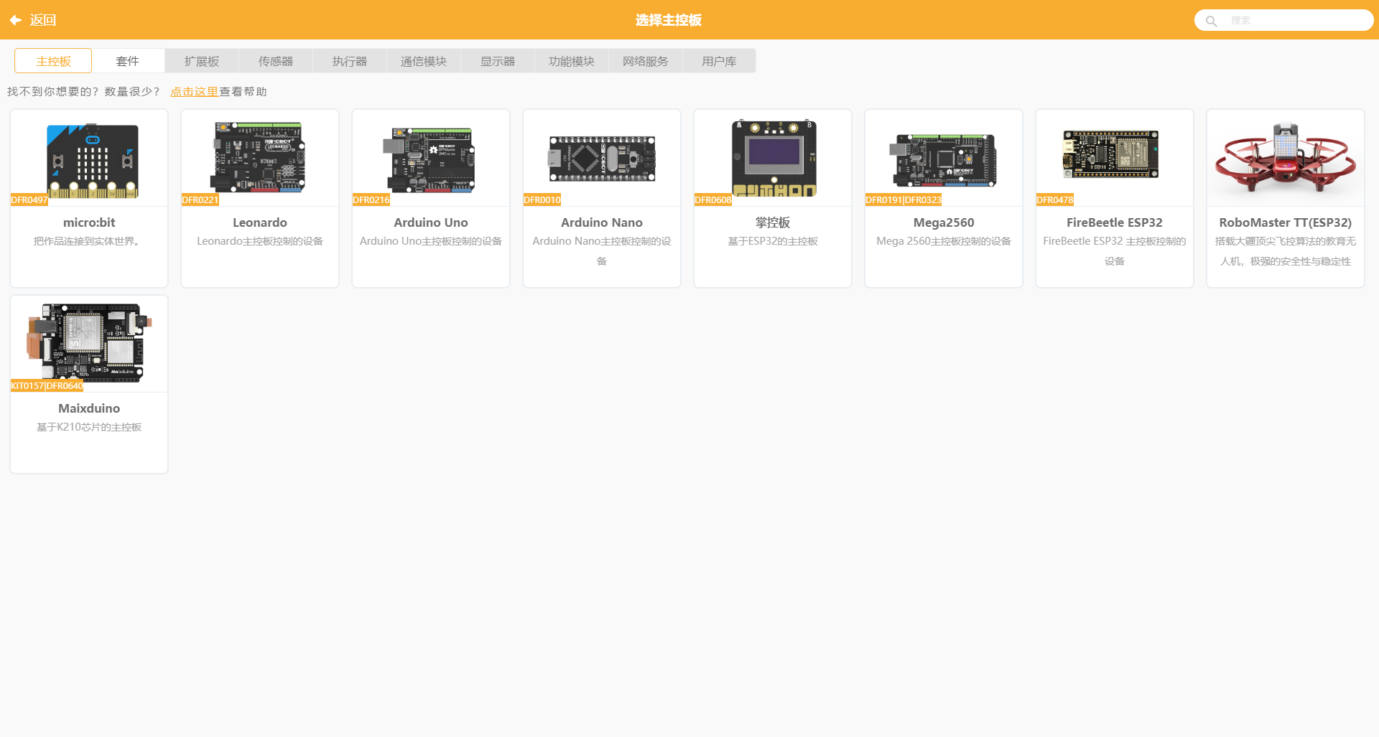Click the search magnifier icon
This screenshot has width=1379, height=737.
pyautogui.click(x=1211, y=21)
